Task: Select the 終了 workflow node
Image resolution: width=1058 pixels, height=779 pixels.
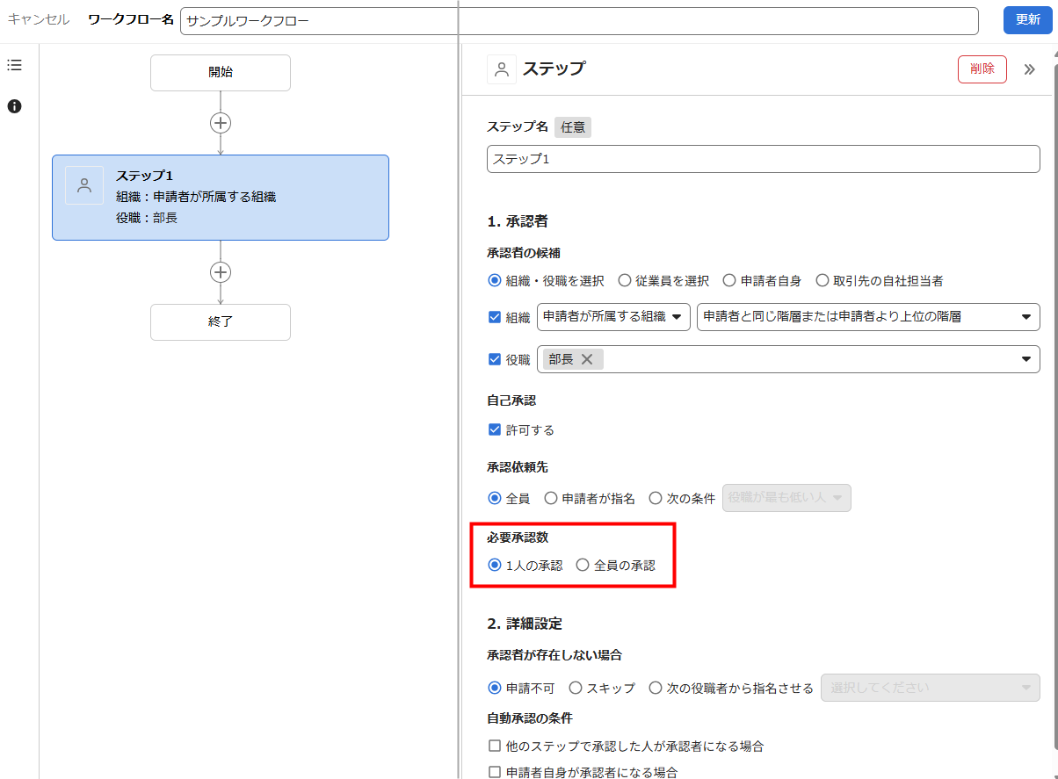Action: coord(221,322)
